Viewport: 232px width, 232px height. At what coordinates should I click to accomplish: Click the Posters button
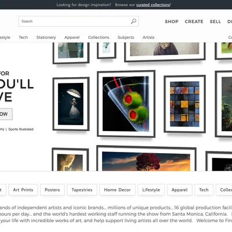[x=52, y=190]
